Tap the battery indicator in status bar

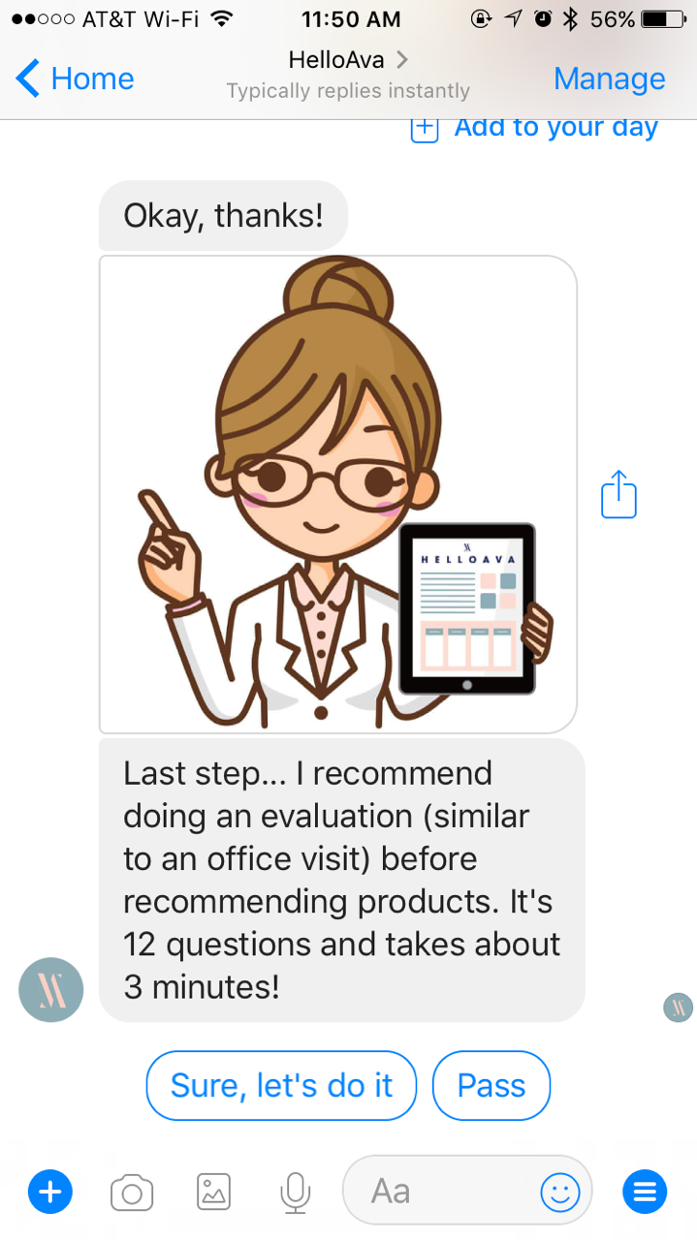664,18
